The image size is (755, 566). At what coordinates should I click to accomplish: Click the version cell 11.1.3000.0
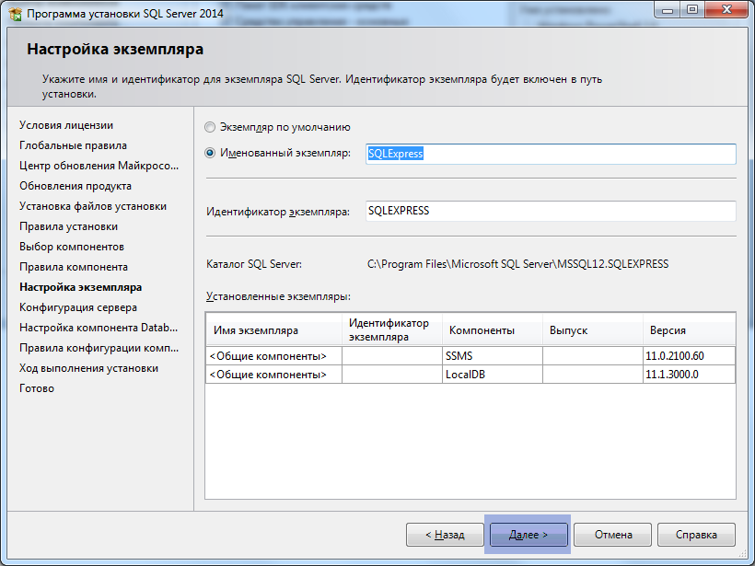point(689,375)
